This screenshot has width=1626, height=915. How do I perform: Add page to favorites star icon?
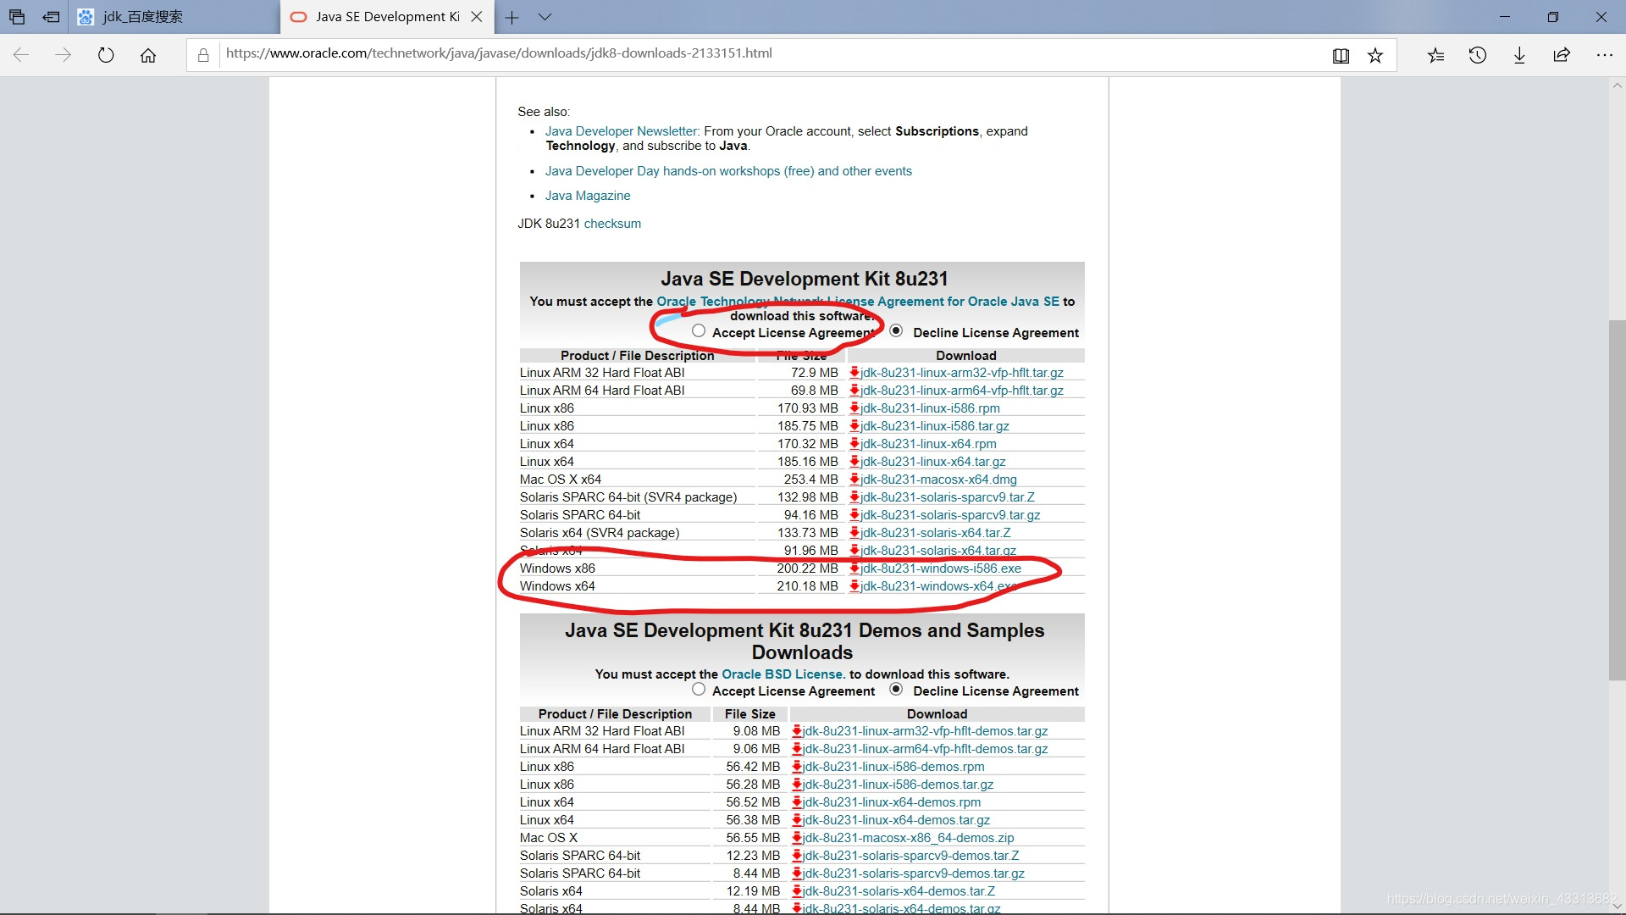coord(1375,55)
